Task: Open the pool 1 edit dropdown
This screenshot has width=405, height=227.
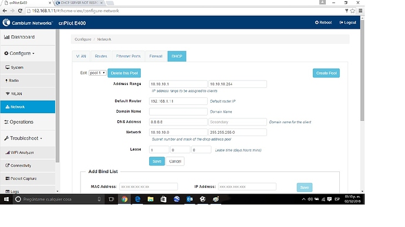Action: [x=97, y=73]
